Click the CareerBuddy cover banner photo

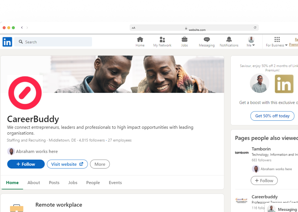(133, 74)
